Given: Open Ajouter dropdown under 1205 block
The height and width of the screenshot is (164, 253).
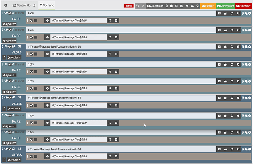Looking at the screenshot, I should [10, 75].
